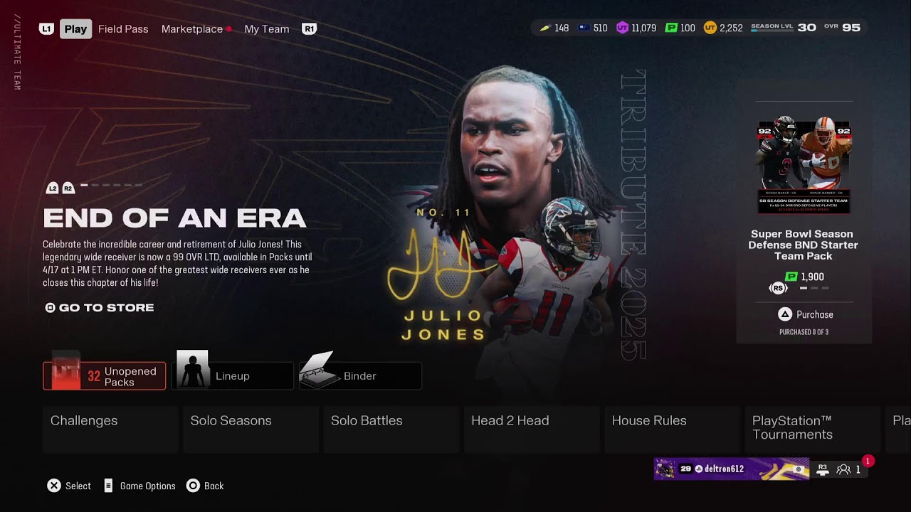Select the purple UT currency icon
Viewport: 911px width, 512px height.
(622, 28)
